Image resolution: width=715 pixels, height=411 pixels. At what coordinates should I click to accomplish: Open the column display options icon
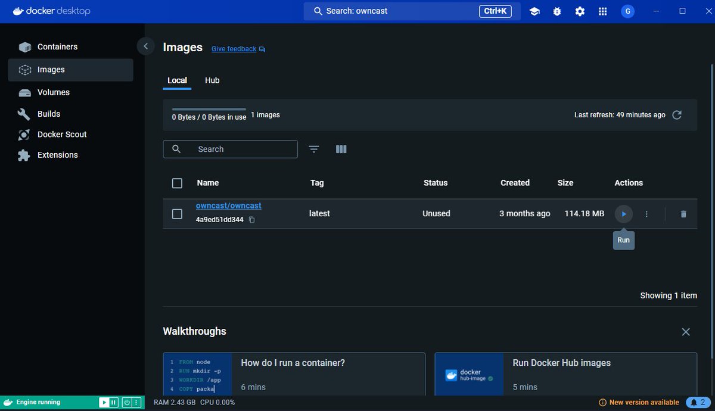(x=341, y=149)
